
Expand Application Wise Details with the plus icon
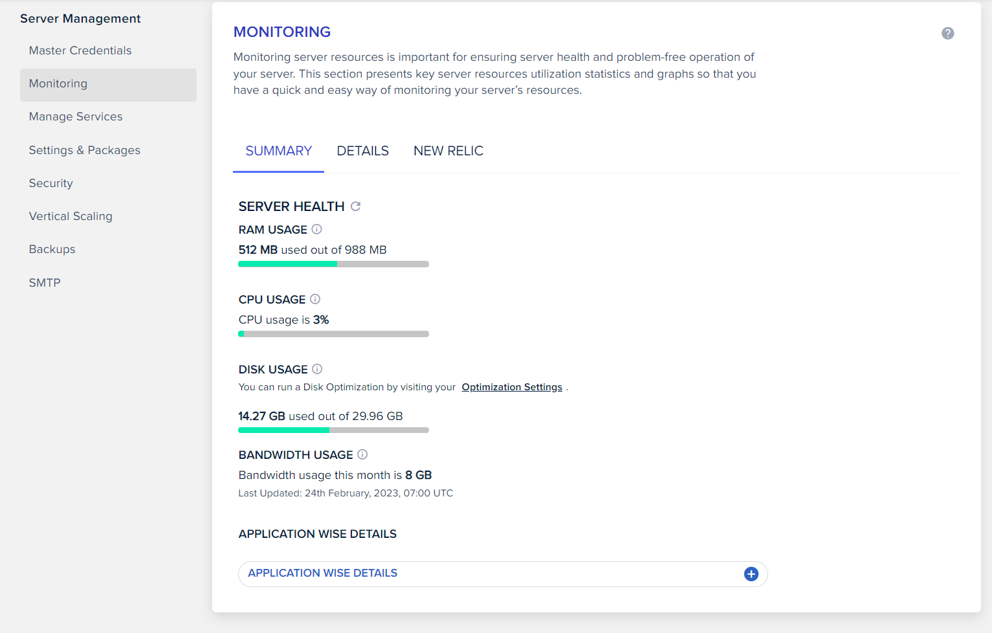pyautogui.click(x=751, y=574)
